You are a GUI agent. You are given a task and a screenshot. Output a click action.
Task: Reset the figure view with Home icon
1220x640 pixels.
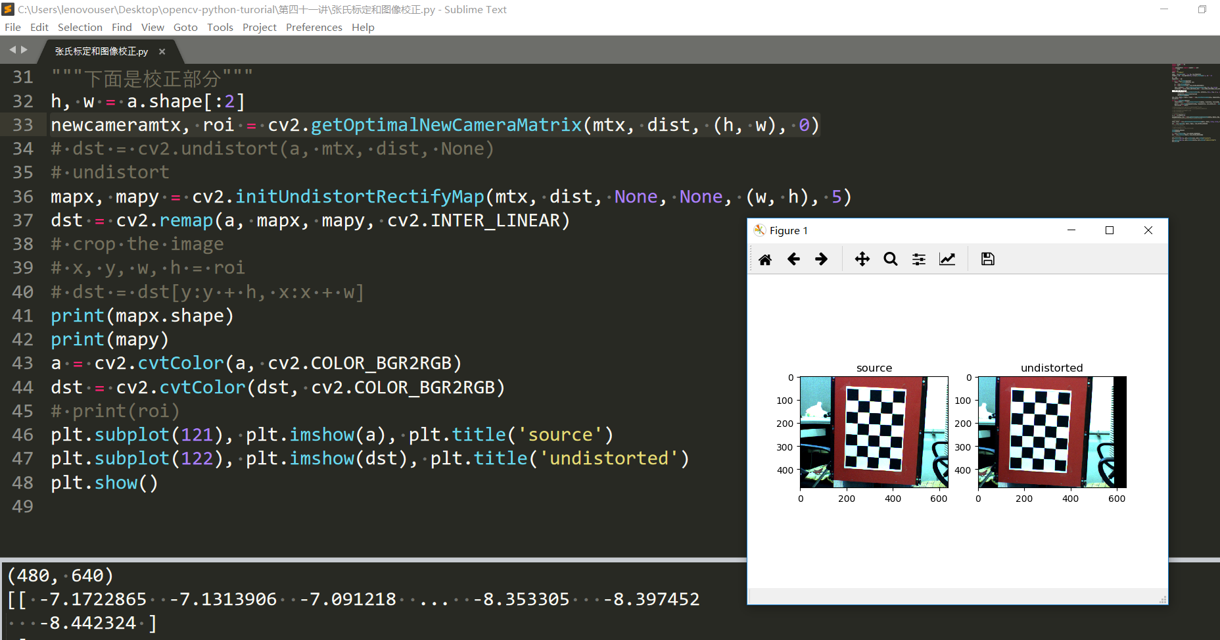coord(765,259)
